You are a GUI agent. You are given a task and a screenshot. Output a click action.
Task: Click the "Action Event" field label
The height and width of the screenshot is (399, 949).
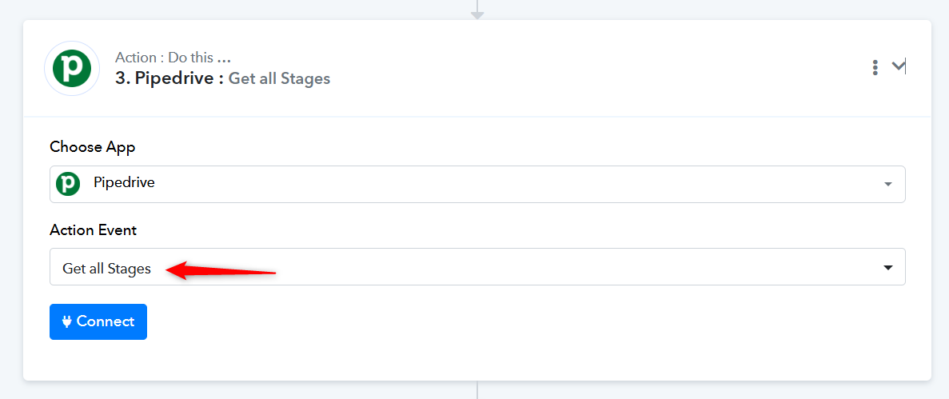[x=94, y=230]
